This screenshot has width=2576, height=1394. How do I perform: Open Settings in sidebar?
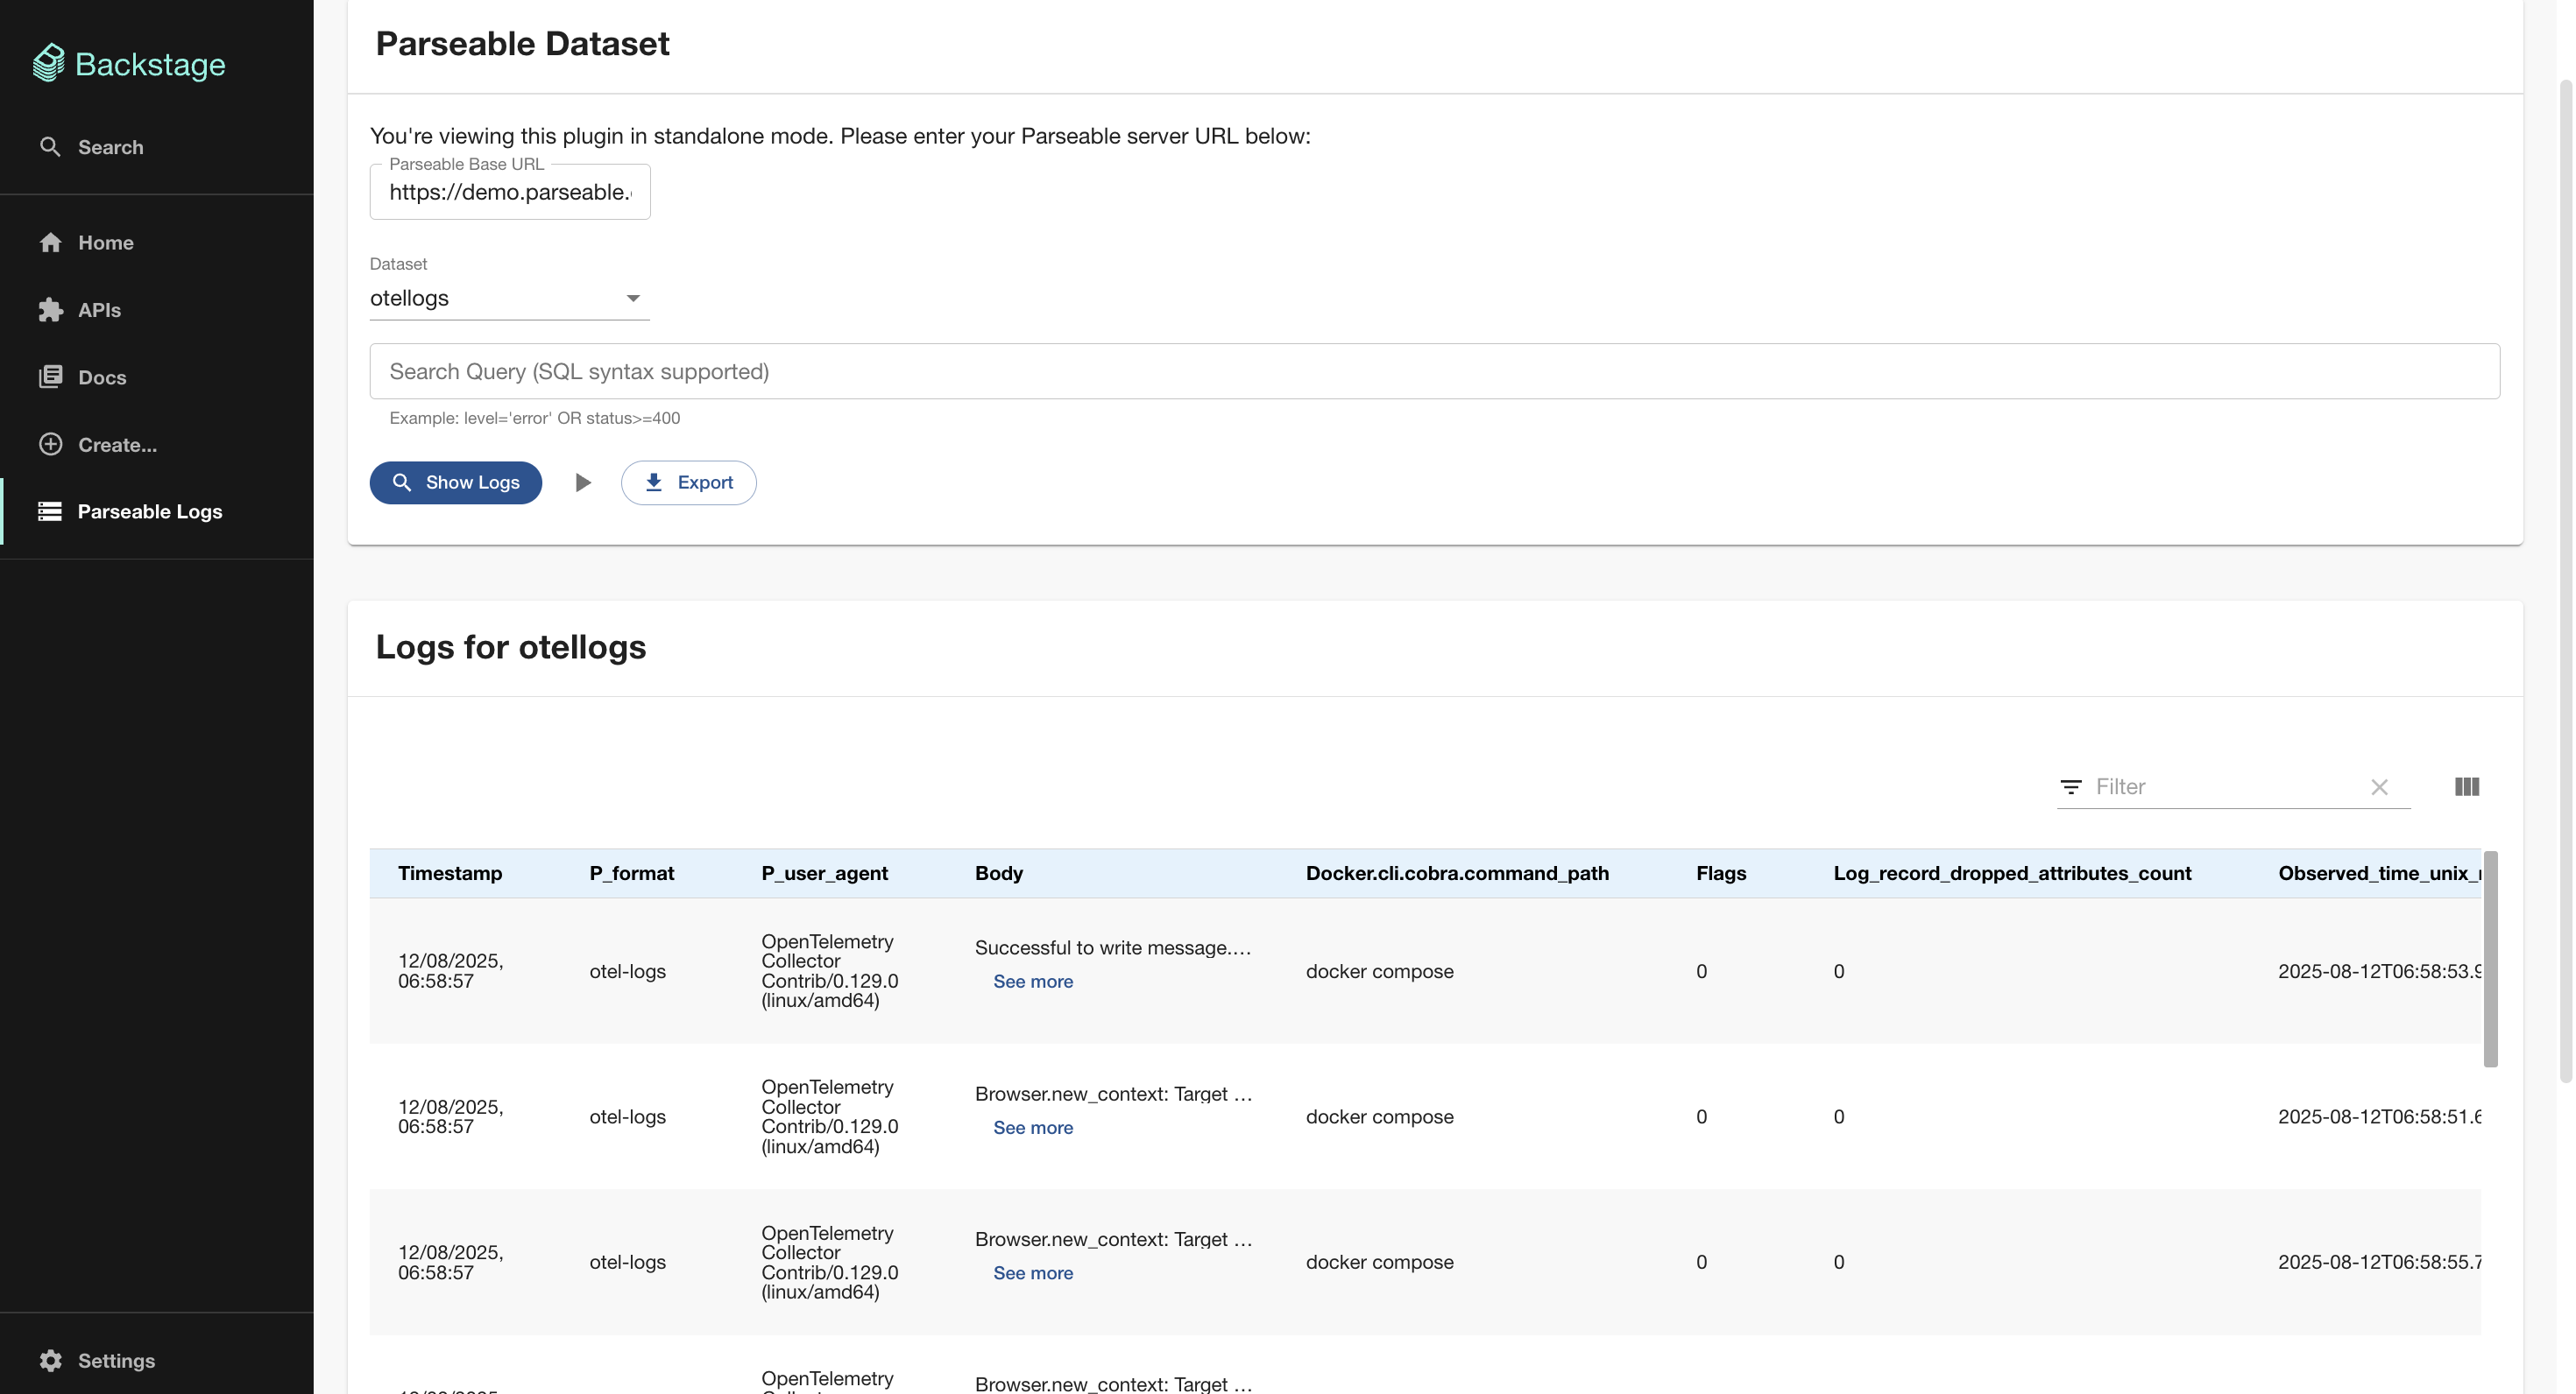pos(157,1360)
